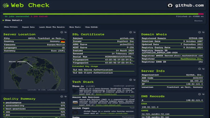Expand Show Details disclosure
The width and height of the screenshot is (210, 118).
[12, 20]
